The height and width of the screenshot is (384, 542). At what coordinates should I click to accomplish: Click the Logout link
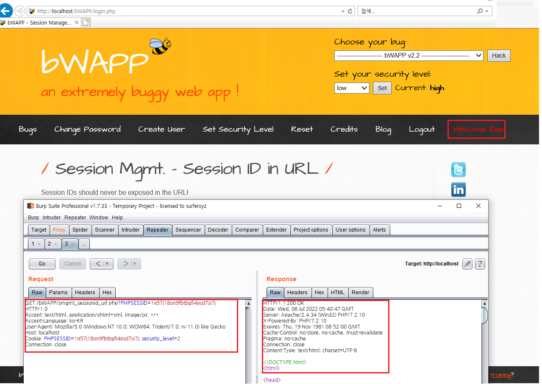coord(422,130)
